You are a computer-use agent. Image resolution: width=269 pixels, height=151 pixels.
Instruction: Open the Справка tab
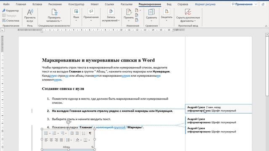183,4
